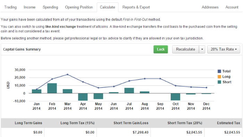
Task: Open the Addresses page
Action: coord(210,7)
